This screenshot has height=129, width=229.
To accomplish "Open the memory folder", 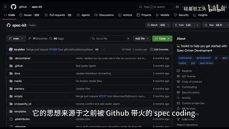I will [19, 88].
